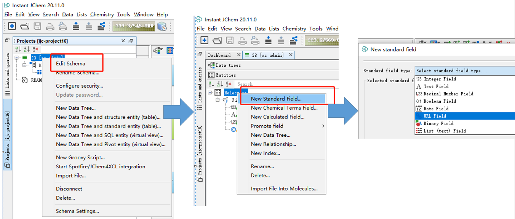Click Save icon in middle window toolbar
This screenshot has height=219, width=515.
230,40
